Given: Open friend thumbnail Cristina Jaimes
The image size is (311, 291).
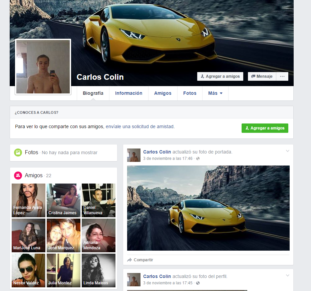Looking at the screenshot, I should (x=63, y=200).
